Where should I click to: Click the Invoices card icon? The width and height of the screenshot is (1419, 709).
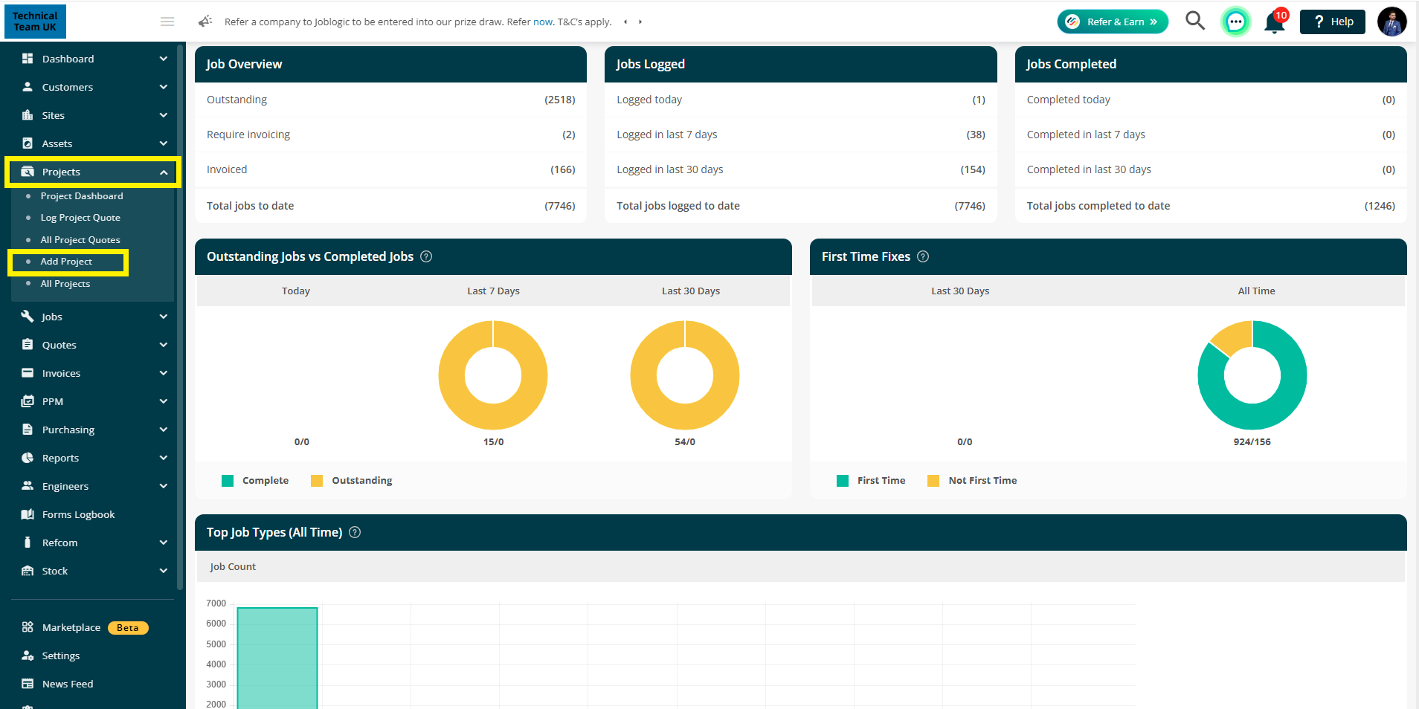pyautogui.click(x=28, y=373)
